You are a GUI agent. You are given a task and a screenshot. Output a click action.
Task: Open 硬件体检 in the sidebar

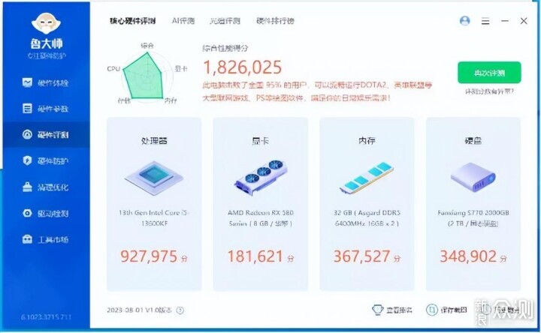coord(46,82)
